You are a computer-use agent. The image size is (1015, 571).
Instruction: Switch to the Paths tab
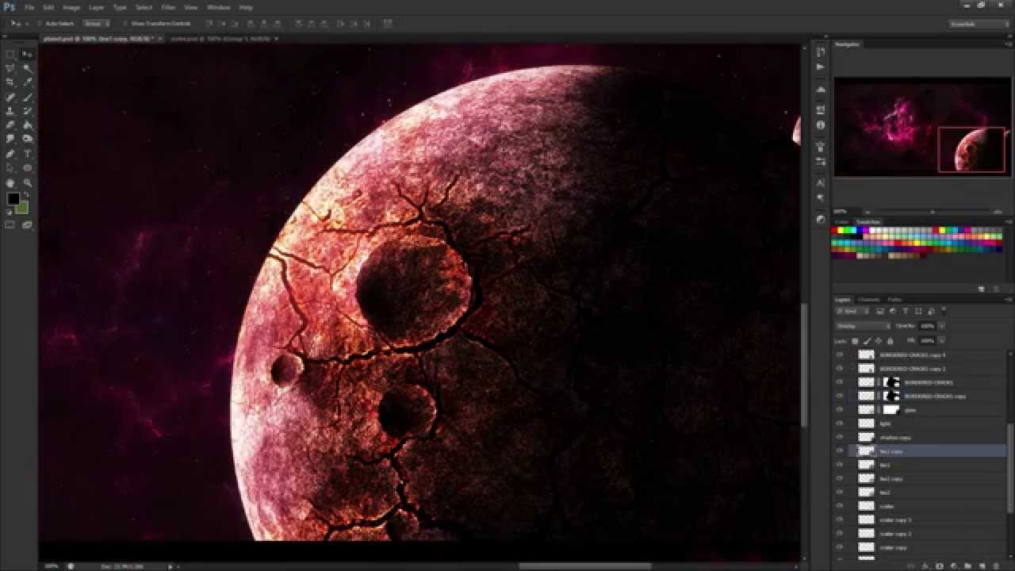click(894, 300)
